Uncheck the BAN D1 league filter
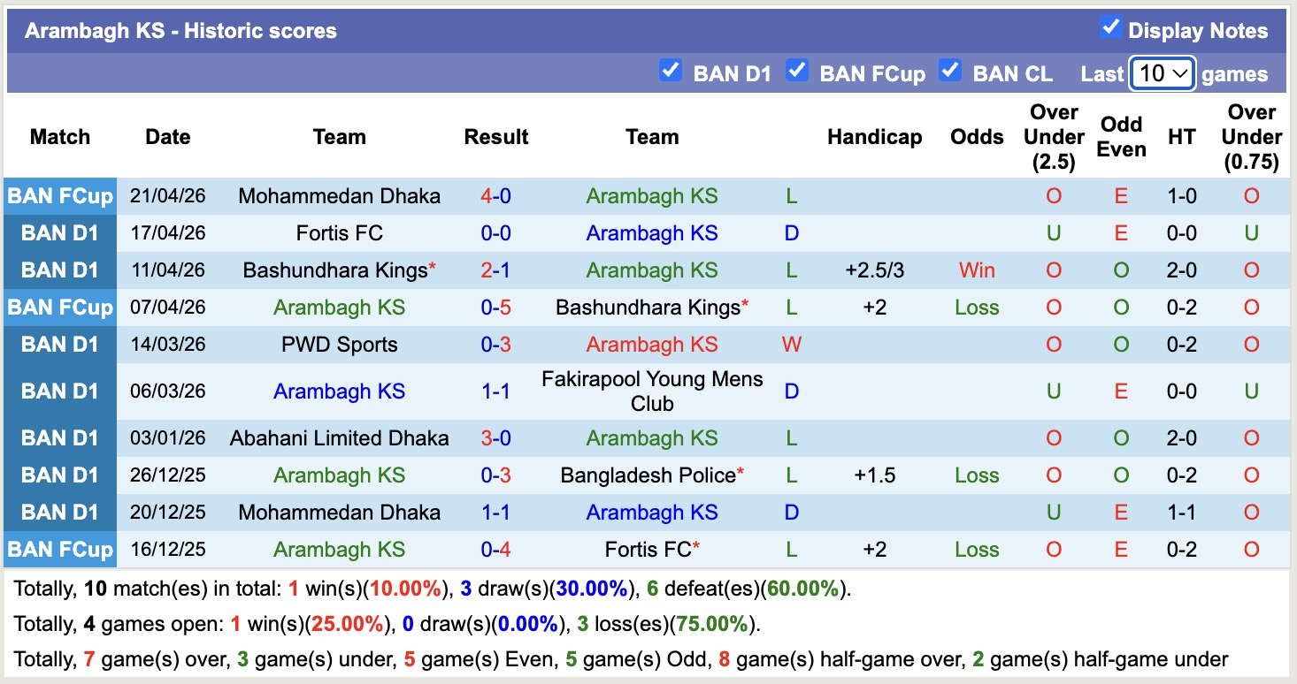 (x=671, y=71)
